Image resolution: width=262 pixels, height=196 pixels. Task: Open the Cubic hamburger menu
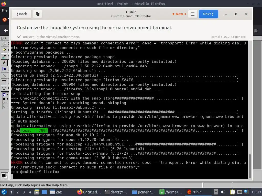pos(192,14)
